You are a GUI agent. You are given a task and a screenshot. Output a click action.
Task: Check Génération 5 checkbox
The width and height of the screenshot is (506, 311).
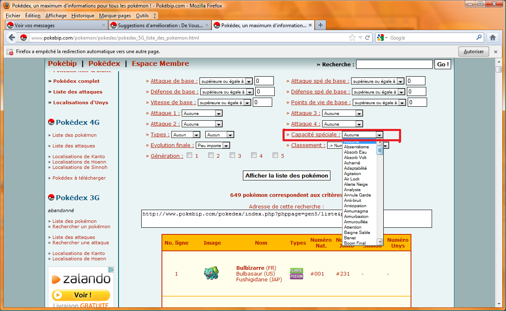[x=275, y=155]
